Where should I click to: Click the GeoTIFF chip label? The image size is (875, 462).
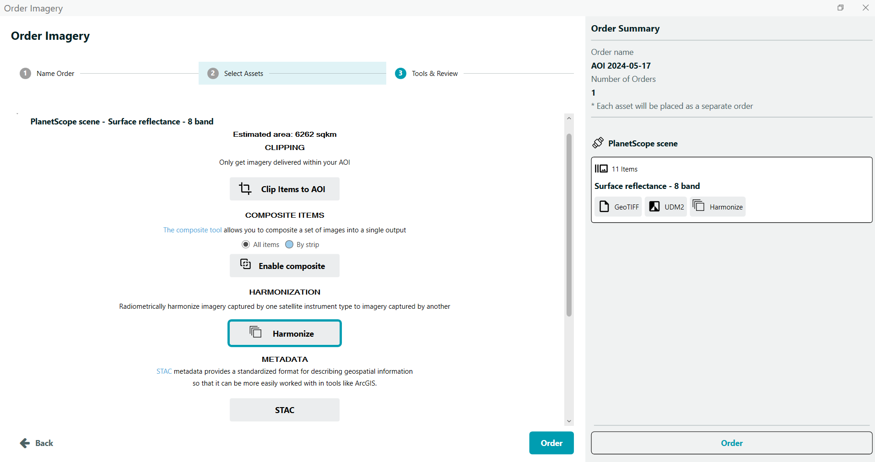click(627, 207)
